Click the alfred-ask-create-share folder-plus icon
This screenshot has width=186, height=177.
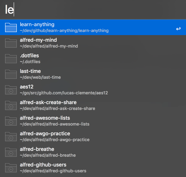[11, 105]
